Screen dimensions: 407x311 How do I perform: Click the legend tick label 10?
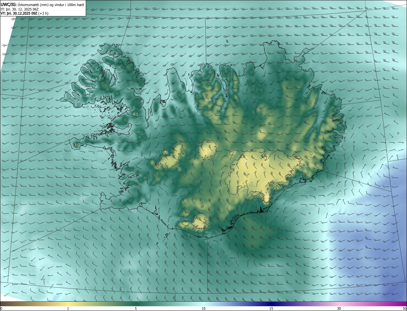(203, 308)
